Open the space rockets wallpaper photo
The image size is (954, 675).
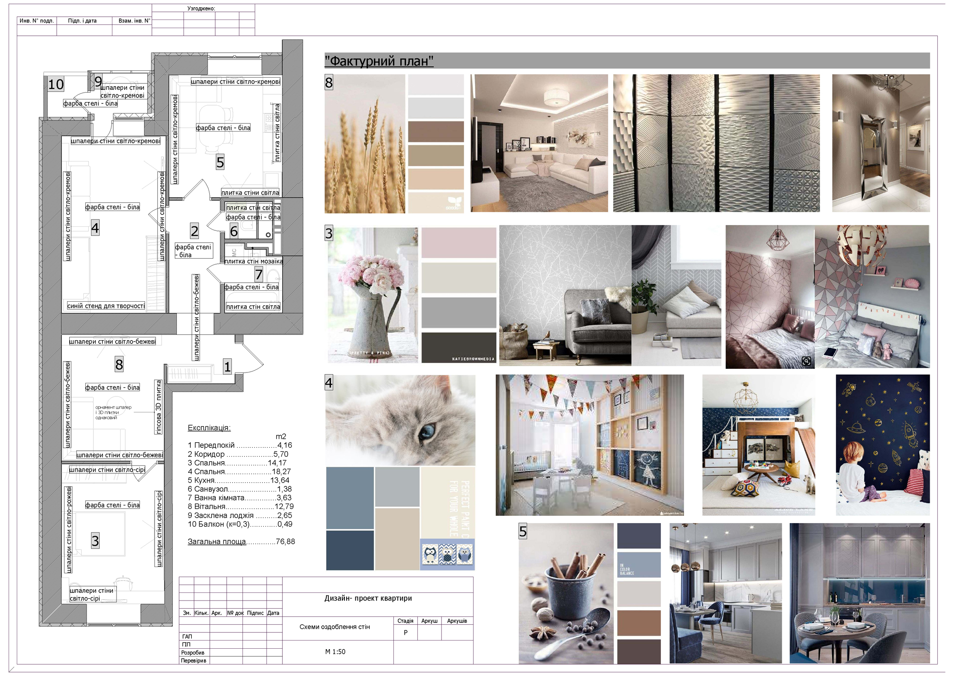(883, 445)
